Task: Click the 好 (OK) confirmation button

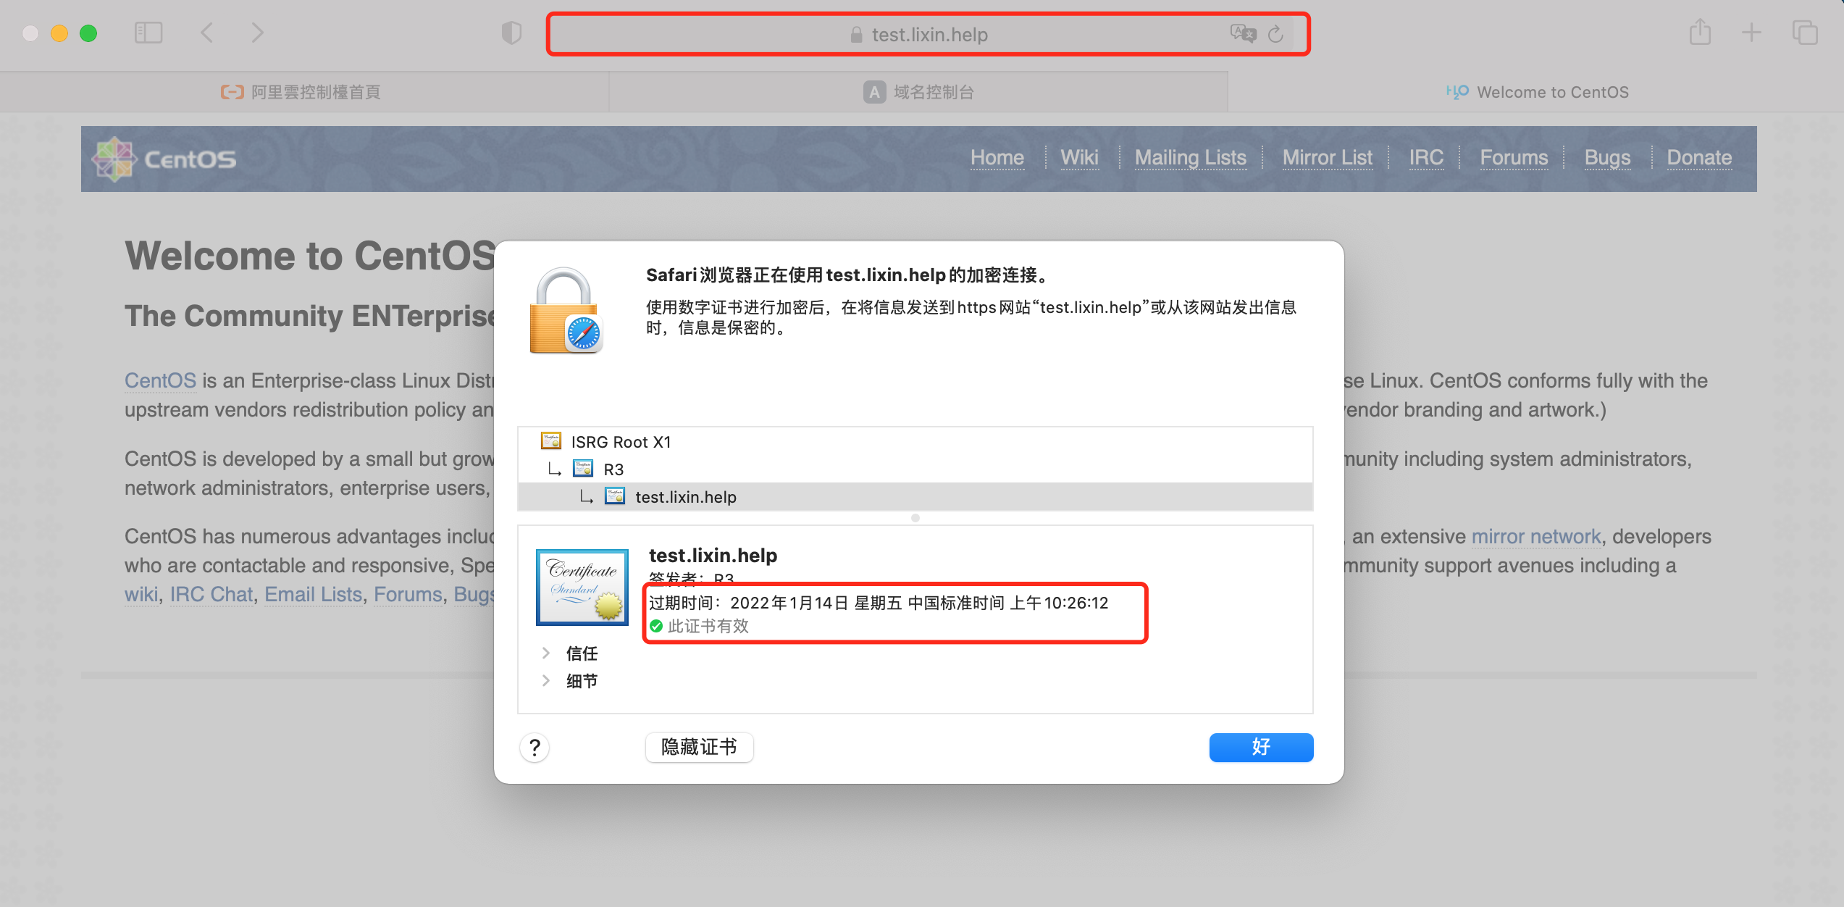Action: point(1262,746)
